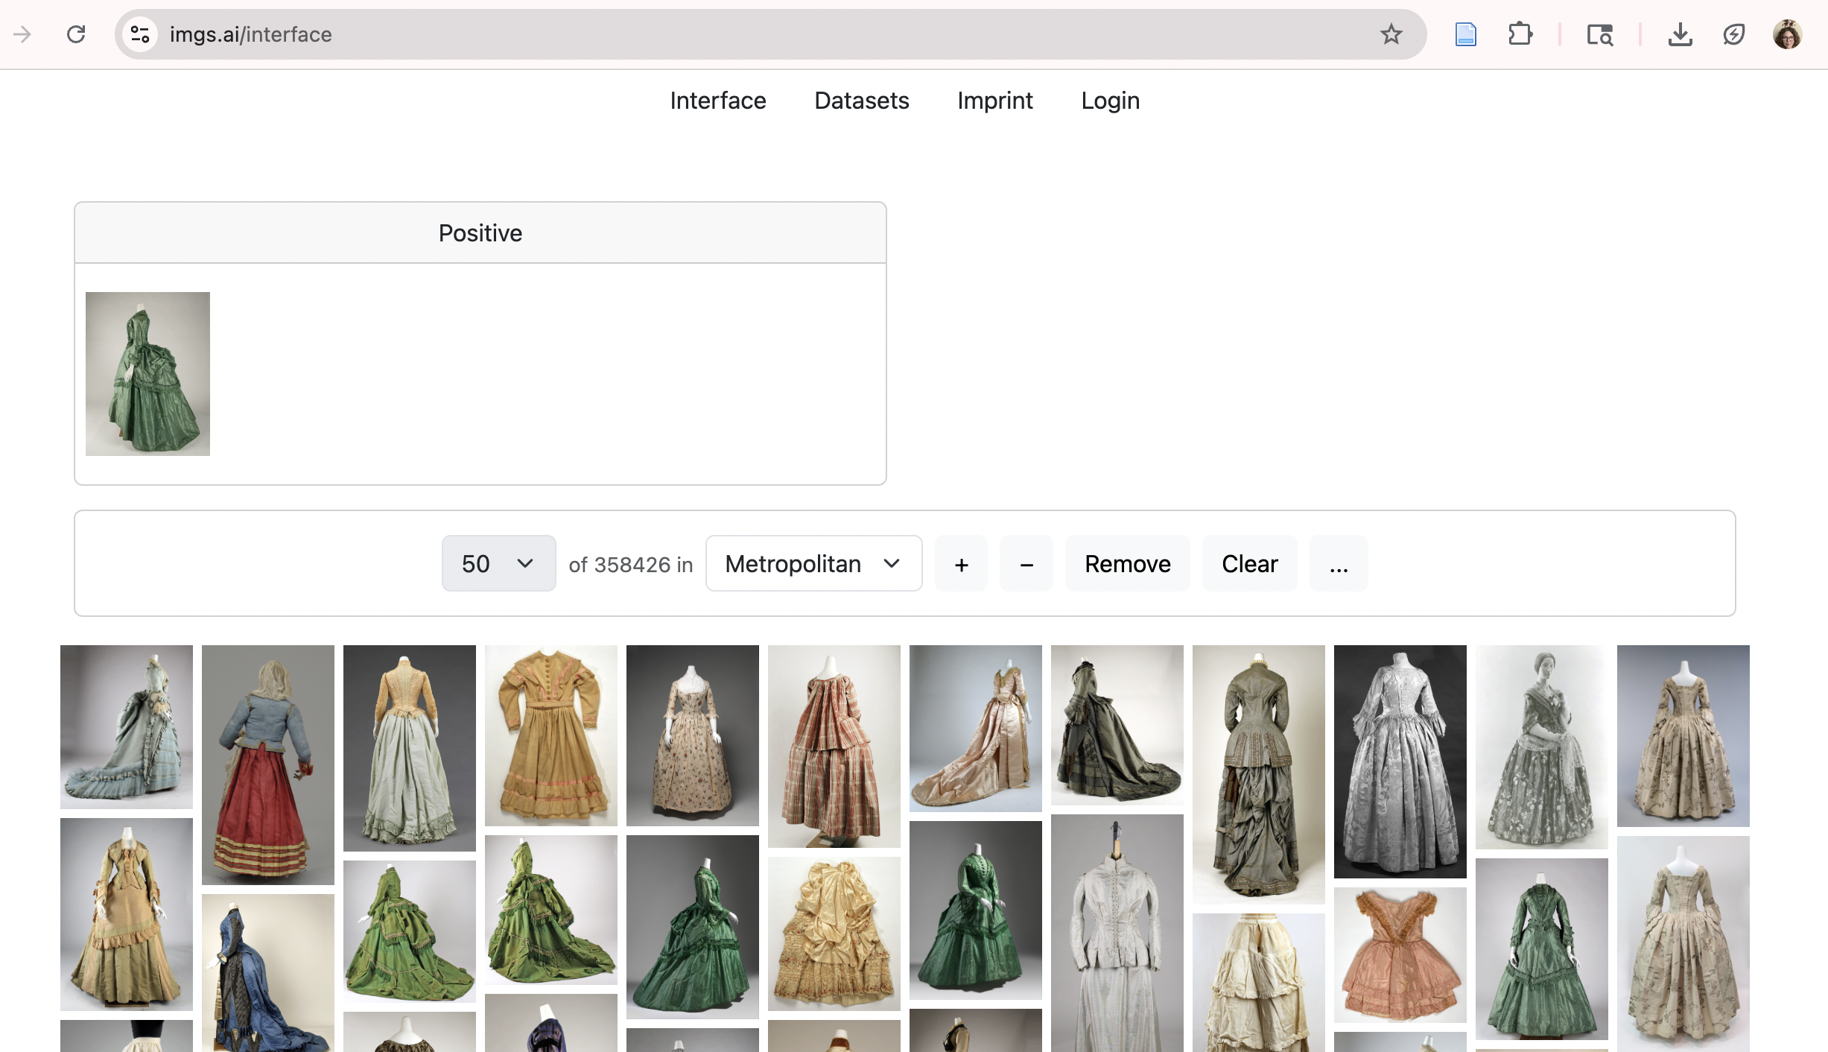The width and height of the screenshot is (1828, 1052).
Task: Select the dark gray trained dress thumbnail
Action: (1117, 725)
